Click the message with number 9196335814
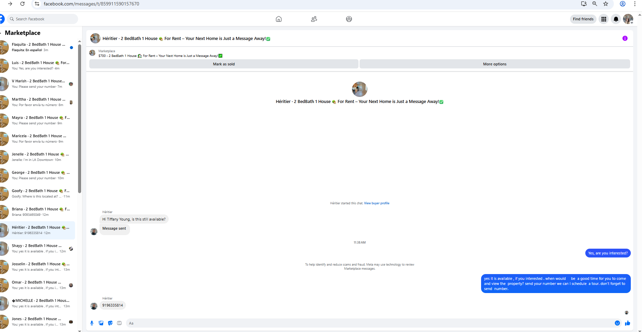642x332 pixels. click(x=113, y=305)
